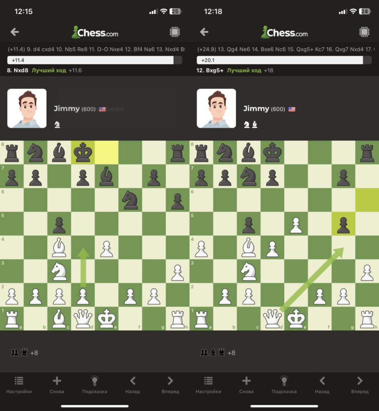Tap Подсказка lightbulb on right screen
Viewport: 379px width, 411px height.
[284, 381]
